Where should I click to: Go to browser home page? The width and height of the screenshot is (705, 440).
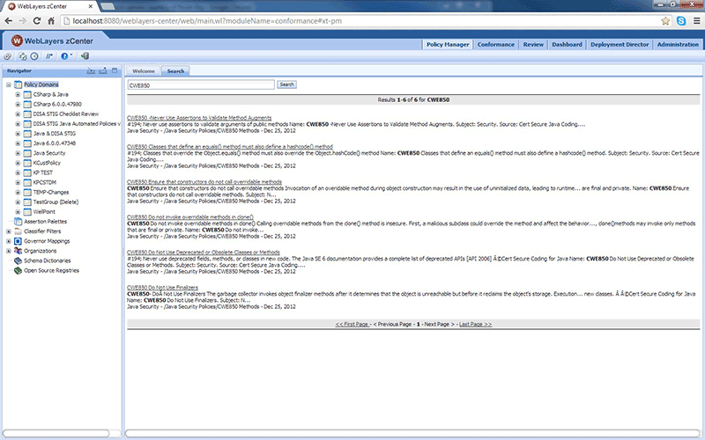pyautogui.click(x=51, y=20)
